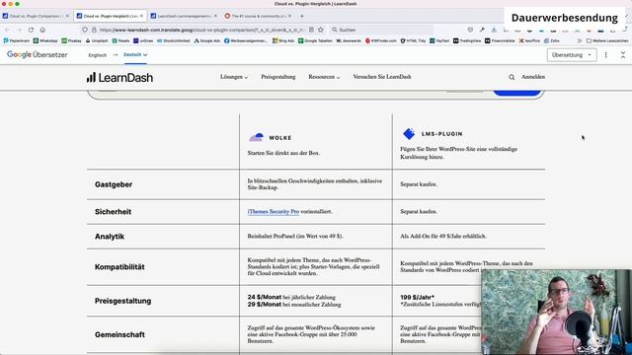Image resolution: width=632 pixels, height=355 pixels.
Task: Show more bookmarks with the chevron overflow
Action: point(580,40)
